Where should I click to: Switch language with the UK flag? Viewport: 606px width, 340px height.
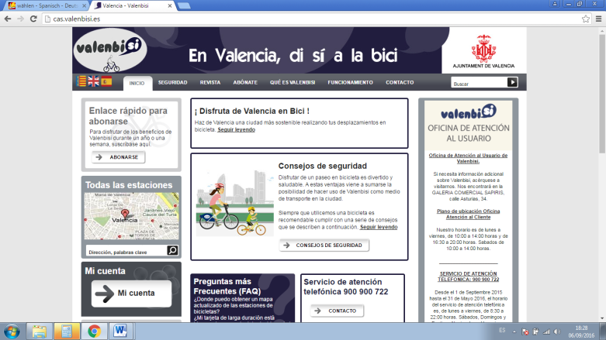[94, 81]
